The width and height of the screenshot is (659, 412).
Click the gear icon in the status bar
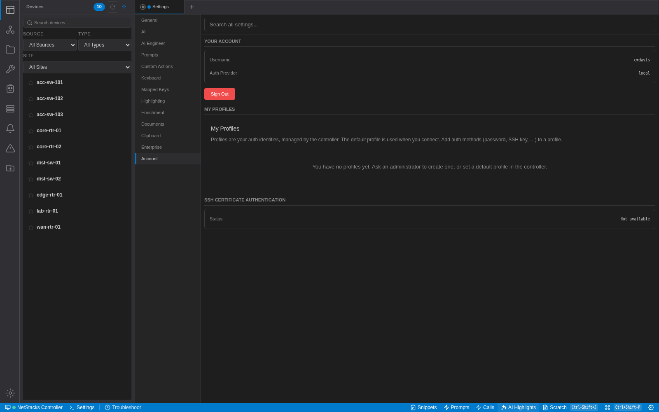pyautogui.click(x=651, y=407)
